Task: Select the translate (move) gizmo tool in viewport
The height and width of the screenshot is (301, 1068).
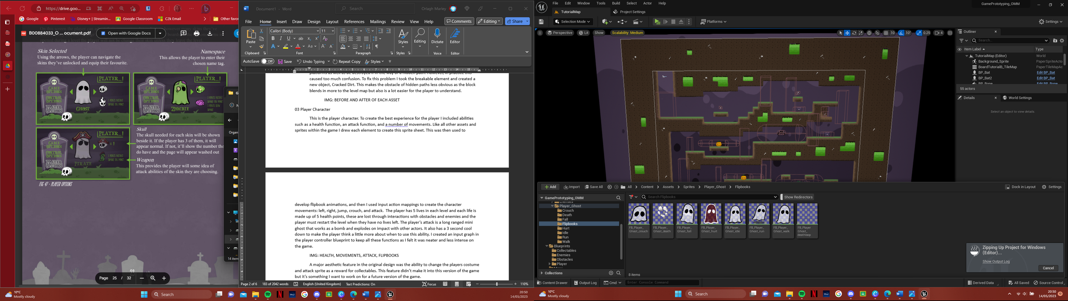Action: tap(847, 33)
